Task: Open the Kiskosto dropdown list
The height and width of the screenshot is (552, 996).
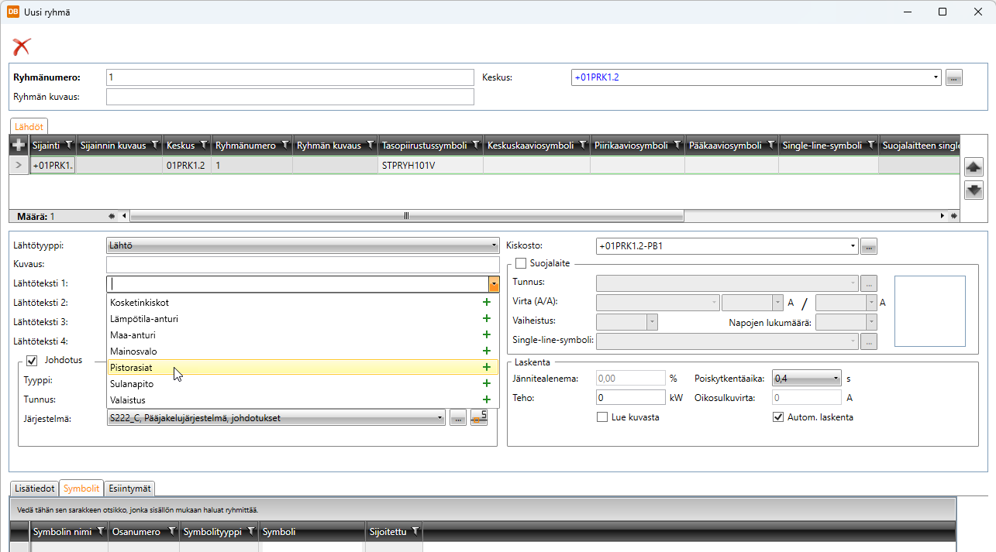Action: 853,246
